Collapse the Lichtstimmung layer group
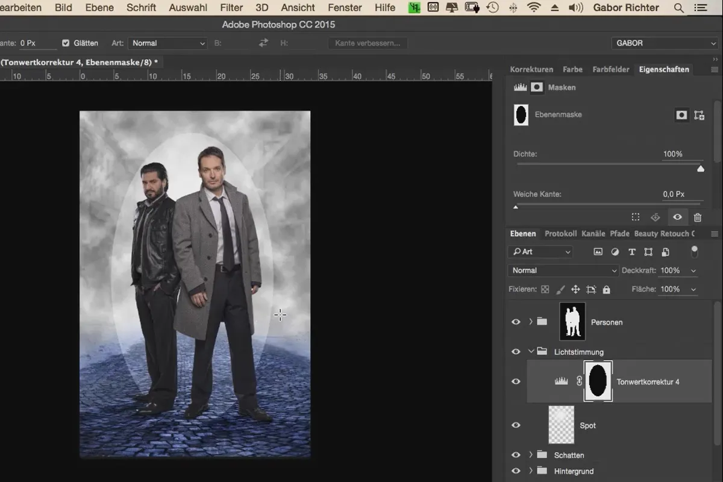This screenshot has height=482, width=723. 530,352
